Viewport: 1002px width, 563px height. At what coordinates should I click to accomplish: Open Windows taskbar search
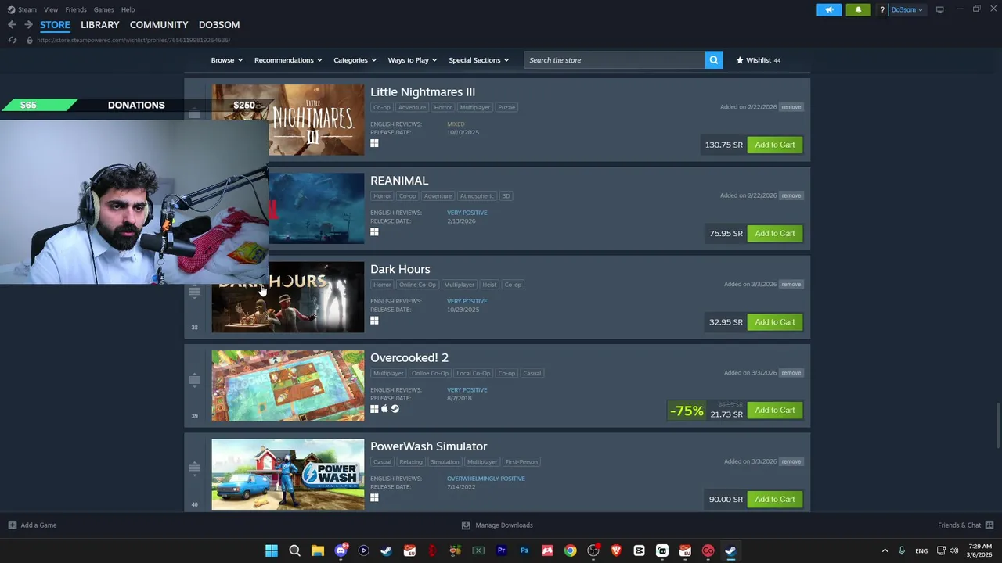click(294, 550)
